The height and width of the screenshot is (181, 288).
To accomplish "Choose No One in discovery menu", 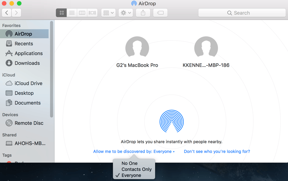I will pyautogui.click(x=134, y=163).
